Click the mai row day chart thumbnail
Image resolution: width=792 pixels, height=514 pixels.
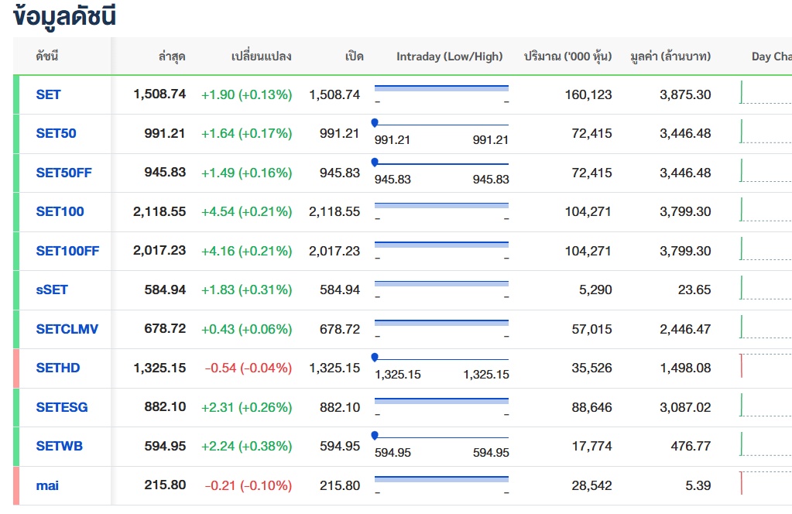pyautogui.click(x=765, y=484)
